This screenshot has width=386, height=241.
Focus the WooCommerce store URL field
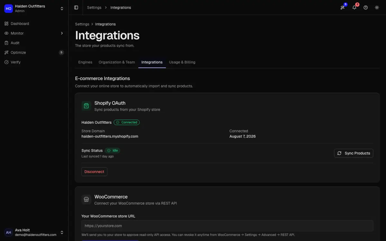tap(227, 226)
